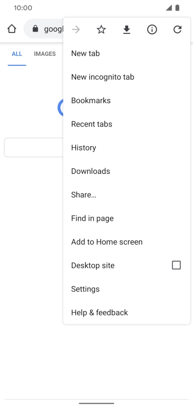Enable the Desktop site checkbox
193x407 pixels.
(x=176, y=265)
